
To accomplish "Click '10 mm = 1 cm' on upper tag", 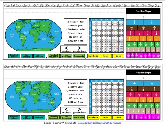I will tap(75, 33).
